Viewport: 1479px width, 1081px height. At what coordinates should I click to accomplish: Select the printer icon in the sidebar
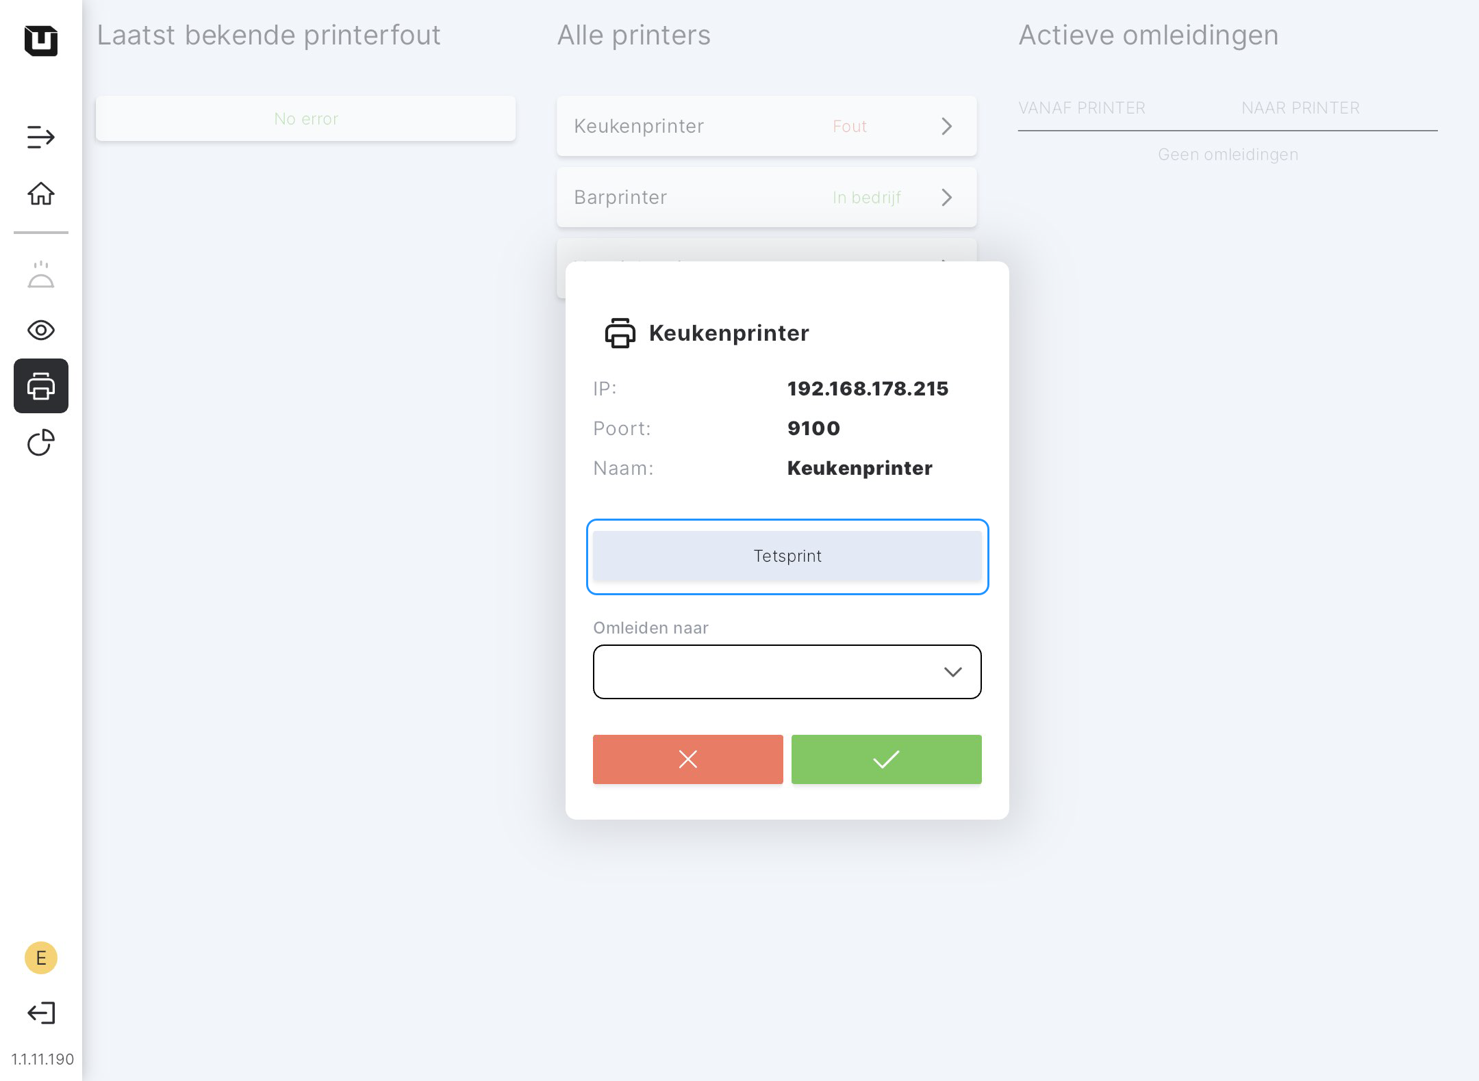[41, 386]
